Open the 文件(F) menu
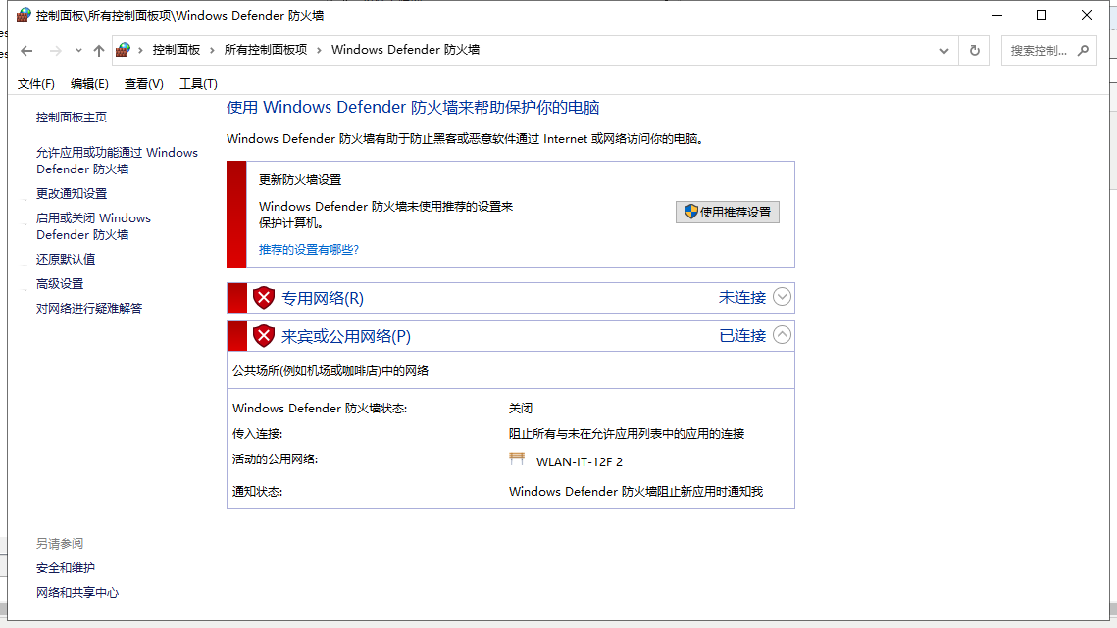 (35, 84)
